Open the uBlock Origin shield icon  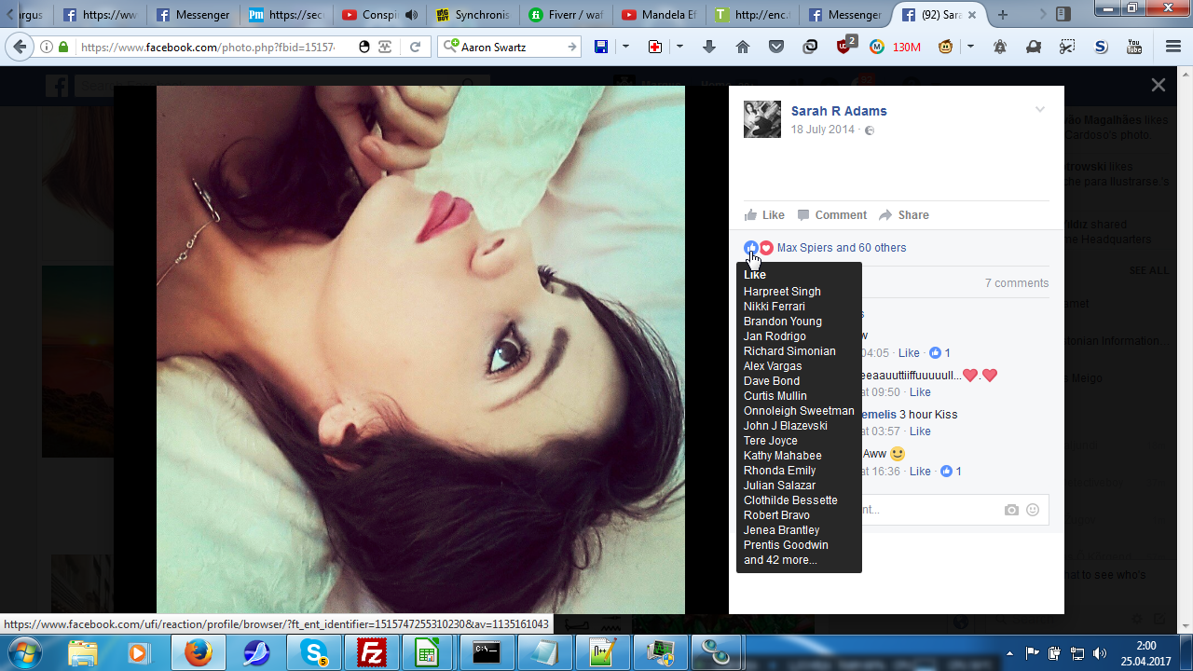(845, 46)
